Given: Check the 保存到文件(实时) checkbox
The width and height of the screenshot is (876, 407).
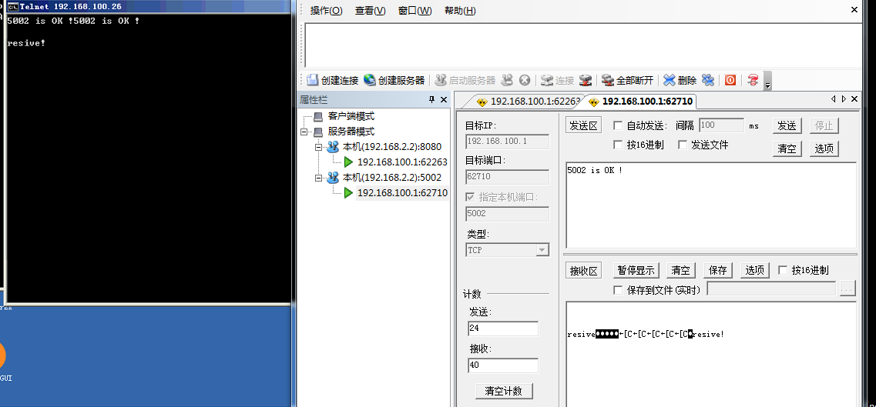Looking at the screenshot, I should pyautogui.click(x=618, y=290).
